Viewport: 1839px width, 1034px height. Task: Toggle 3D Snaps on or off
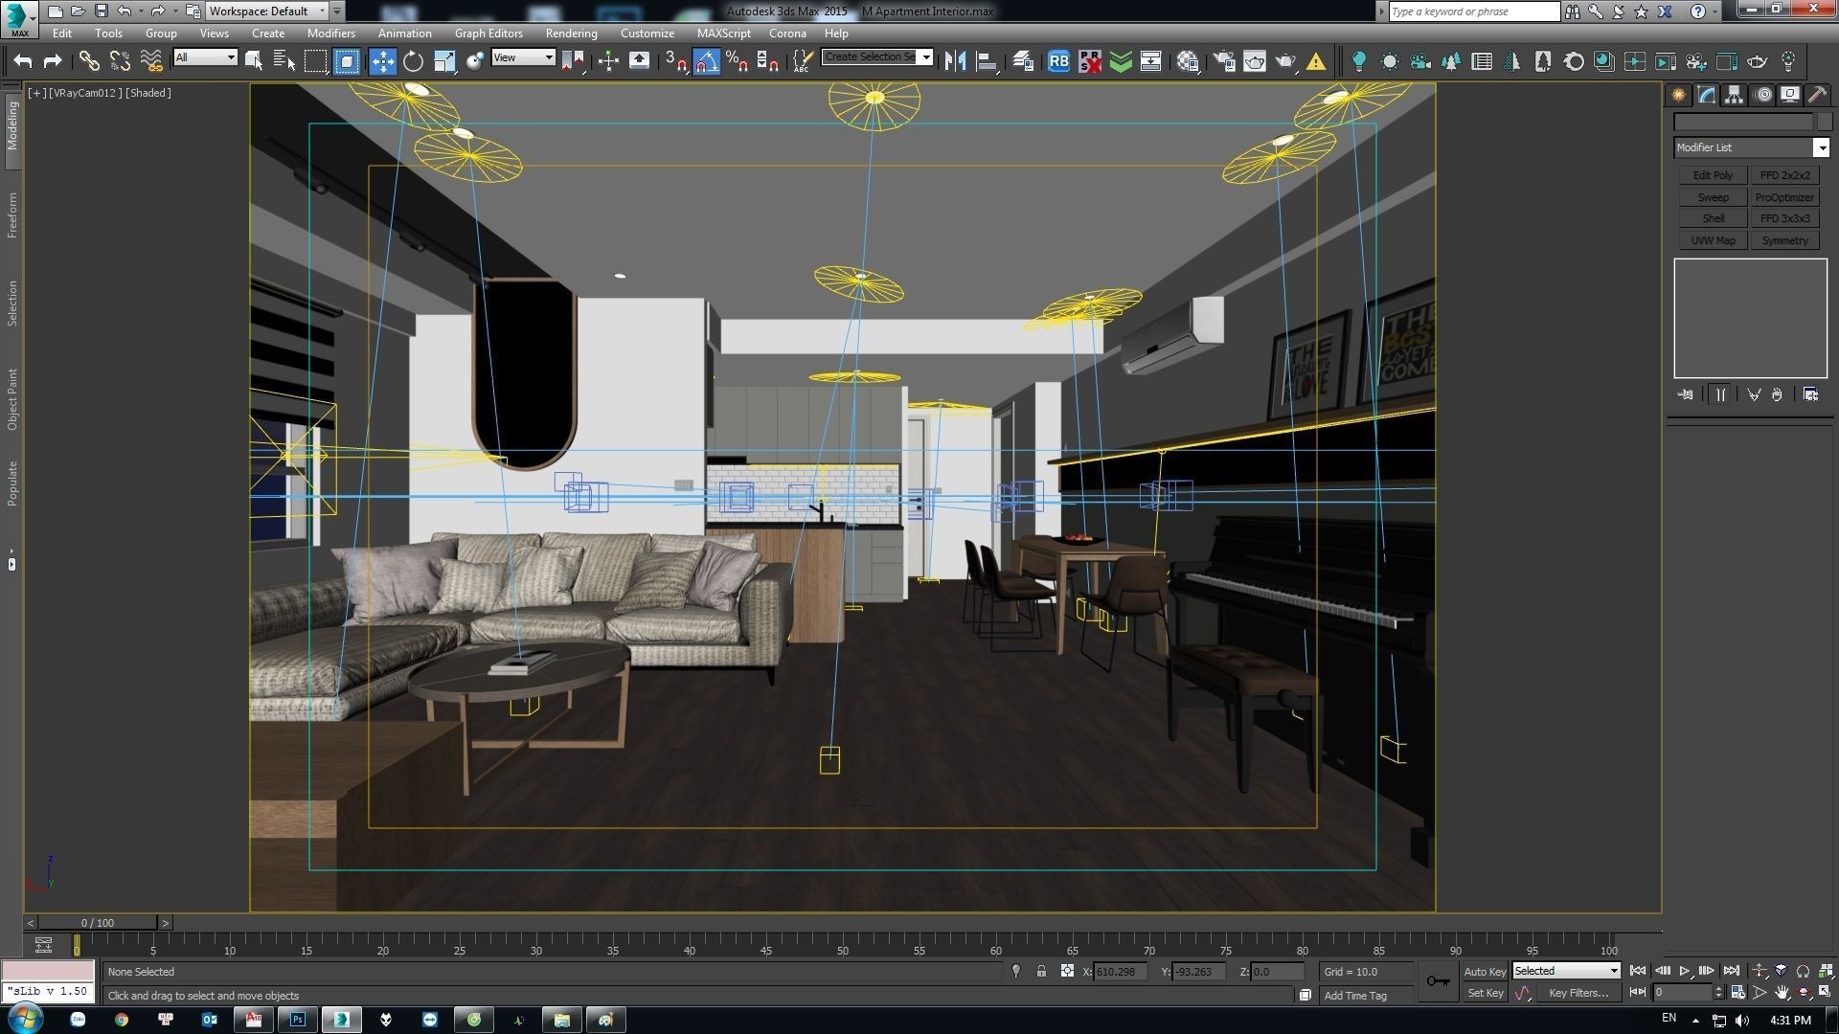point(675,61)
